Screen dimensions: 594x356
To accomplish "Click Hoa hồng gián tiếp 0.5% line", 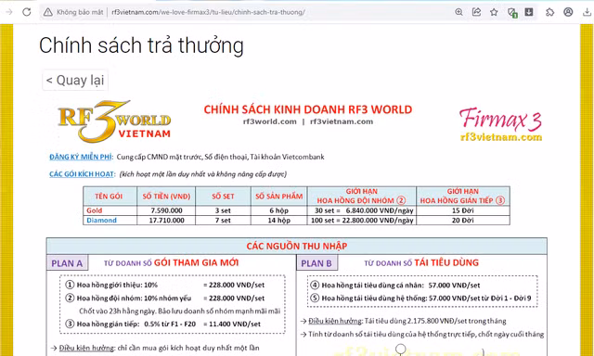I will (163, 324).
